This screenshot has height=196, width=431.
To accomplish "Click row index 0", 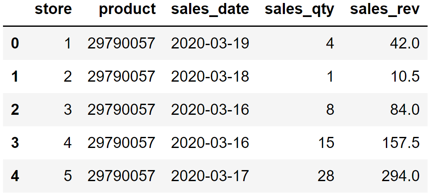I will 15,43.
